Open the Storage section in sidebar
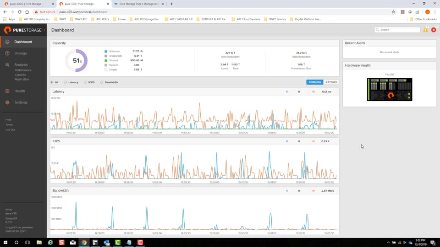The image size is (440, 247). pyautogui.click(x=21, y=53)
